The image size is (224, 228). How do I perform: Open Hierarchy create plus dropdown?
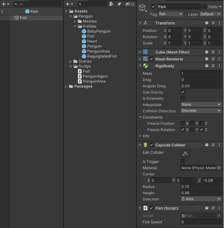[5, 4]
